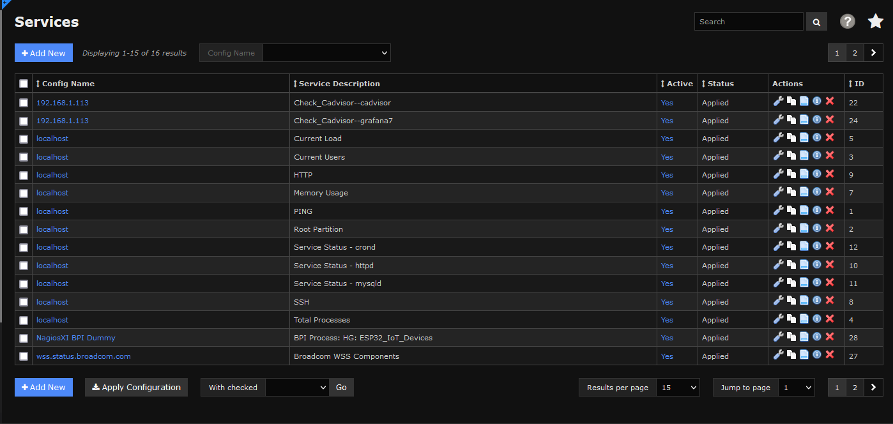893x424 pixels.
Task: Open the With checked action dropdown
Action: pos(297,388)
